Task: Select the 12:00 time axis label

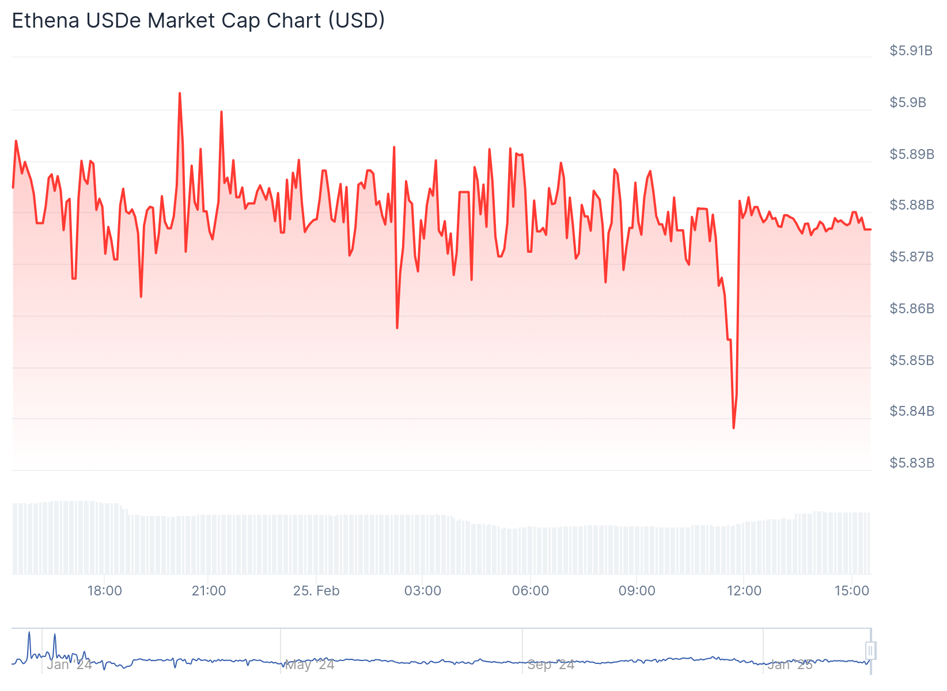Action: (744, 591)
